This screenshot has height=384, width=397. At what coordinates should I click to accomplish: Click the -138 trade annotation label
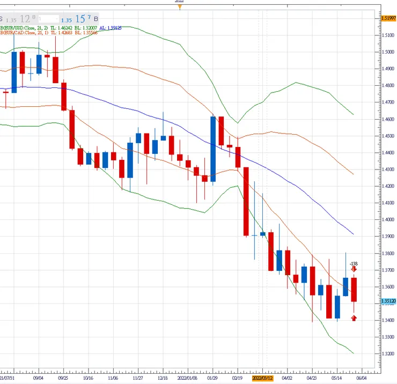coord(354,264)
